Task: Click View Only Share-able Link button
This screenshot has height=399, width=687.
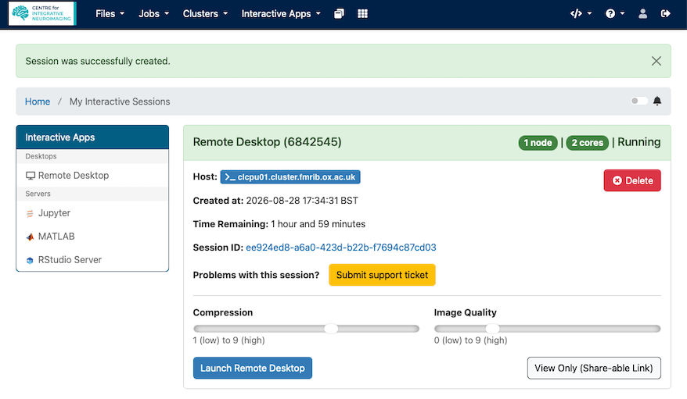Action: tap(594, 368)
